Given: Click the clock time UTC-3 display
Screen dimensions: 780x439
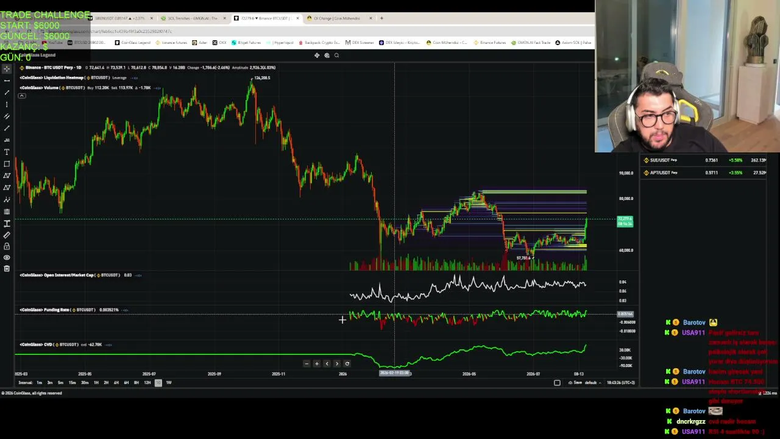Looking at the screenshot, I should click(x=621, y=383).
